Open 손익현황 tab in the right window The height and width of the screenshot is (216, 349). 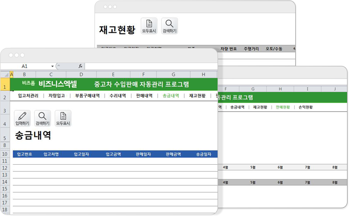coord(305,107)
